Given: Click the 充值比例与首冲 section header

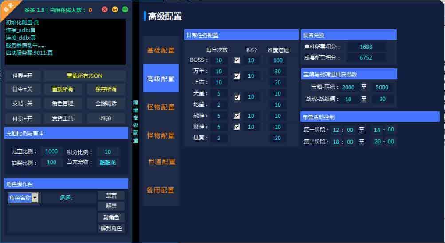Looking at the screenshot, I should (66, 133).
